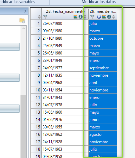The image size is (135, 158).
Task: Click date cell 04/04/1968
Action: coord(65,83)
